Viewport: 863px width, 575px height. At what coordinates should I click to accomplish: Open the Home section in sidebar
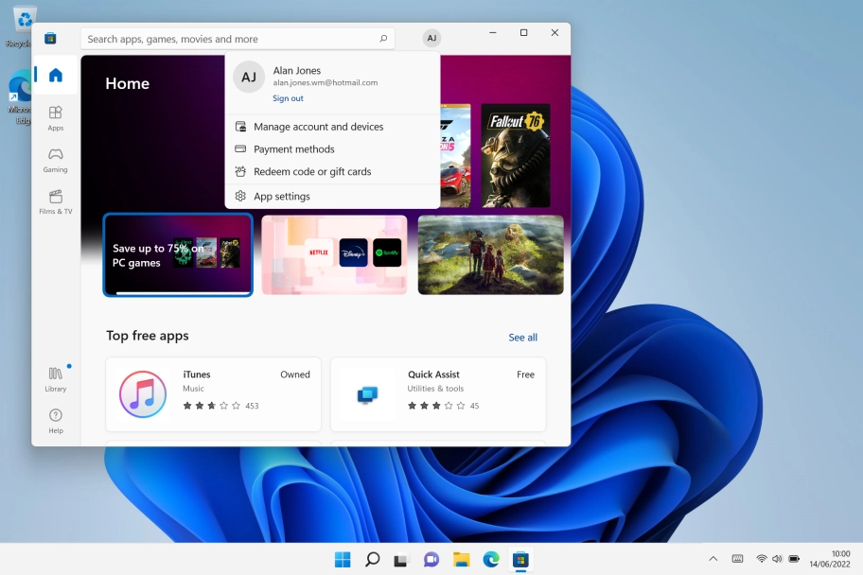pyautogui.click(x=56, y=76)
